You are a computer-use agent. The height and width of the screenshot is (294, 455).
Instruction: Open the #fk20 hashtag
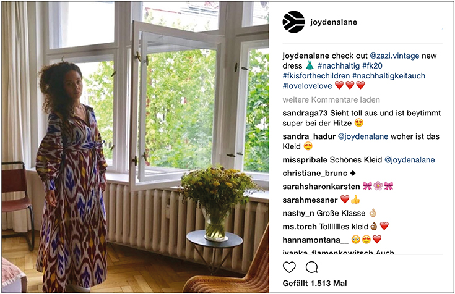(372, 65)
